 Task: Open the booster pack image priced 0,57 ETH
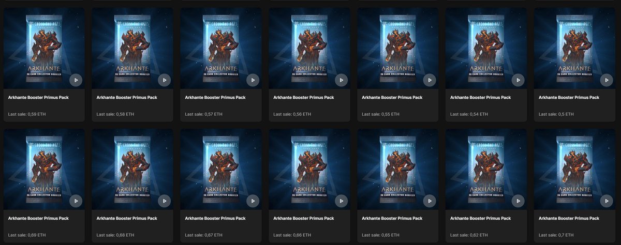point(221,48)
